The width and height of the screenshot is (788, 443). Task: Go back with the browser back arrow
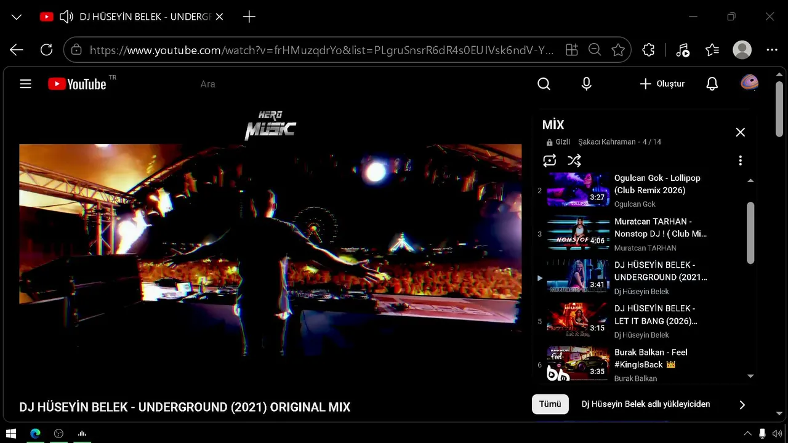(17, 50)
